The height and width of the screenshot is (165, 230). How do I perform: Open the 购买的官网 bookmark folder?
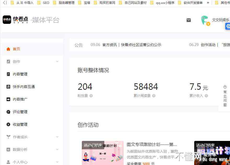(x=105, y=3)
